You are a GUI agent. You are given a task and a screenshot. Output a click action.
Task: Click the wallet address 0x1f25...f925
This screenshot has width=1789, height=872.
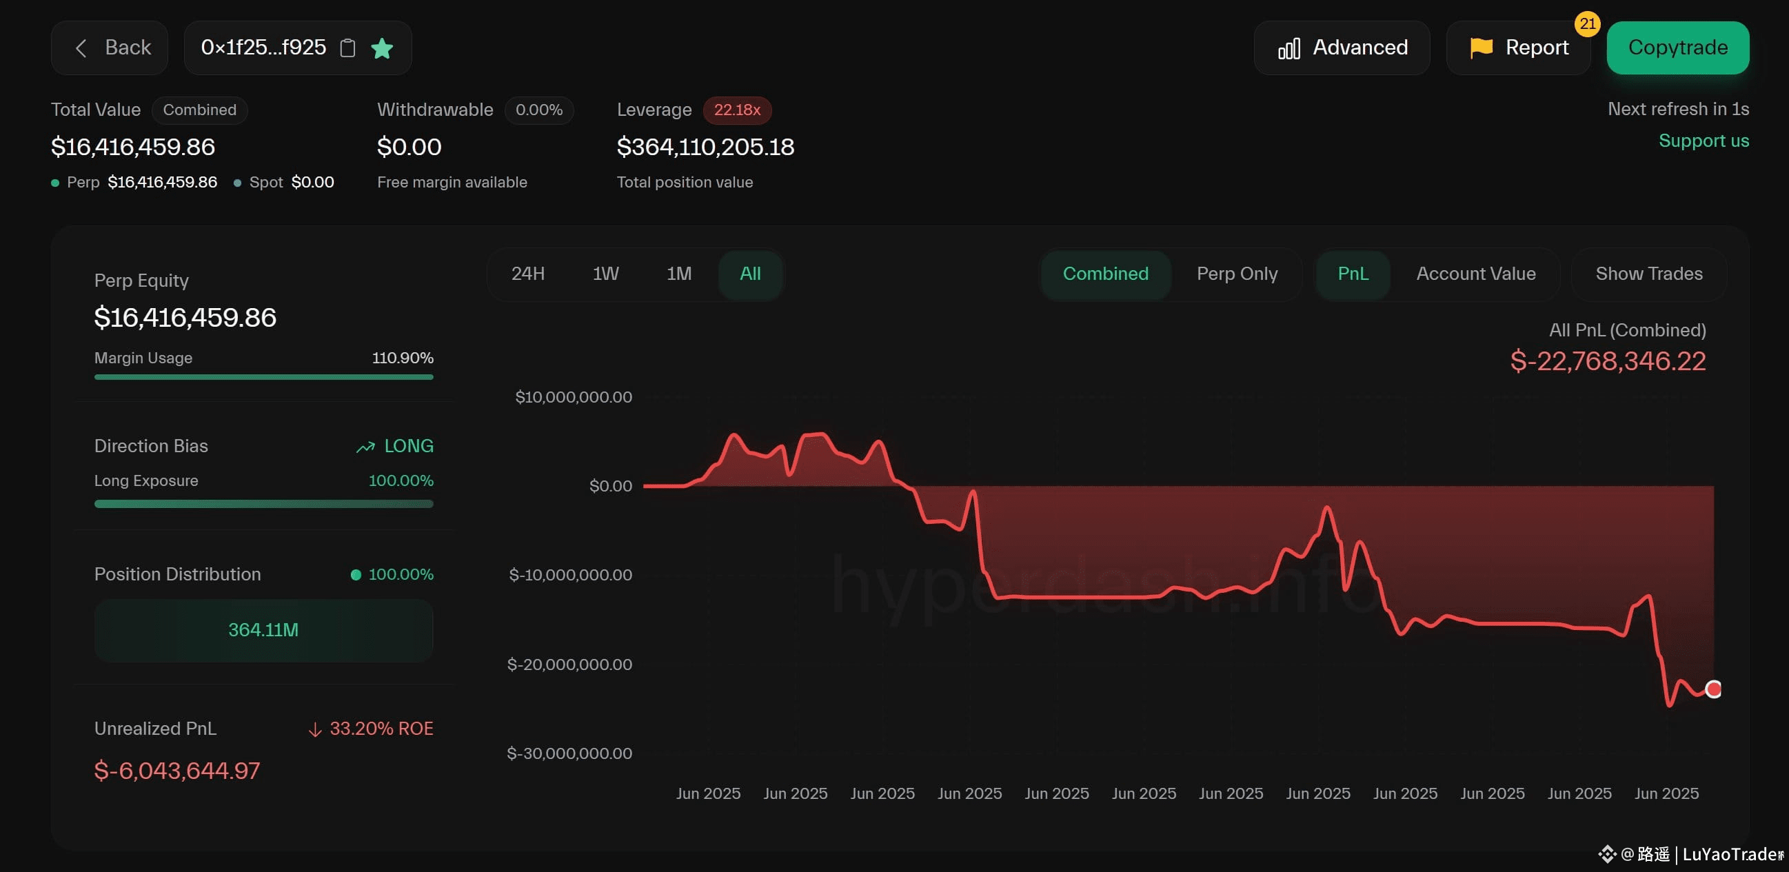[263, 47]
